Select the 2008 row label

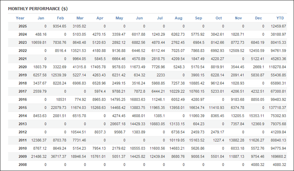point(23,164)
